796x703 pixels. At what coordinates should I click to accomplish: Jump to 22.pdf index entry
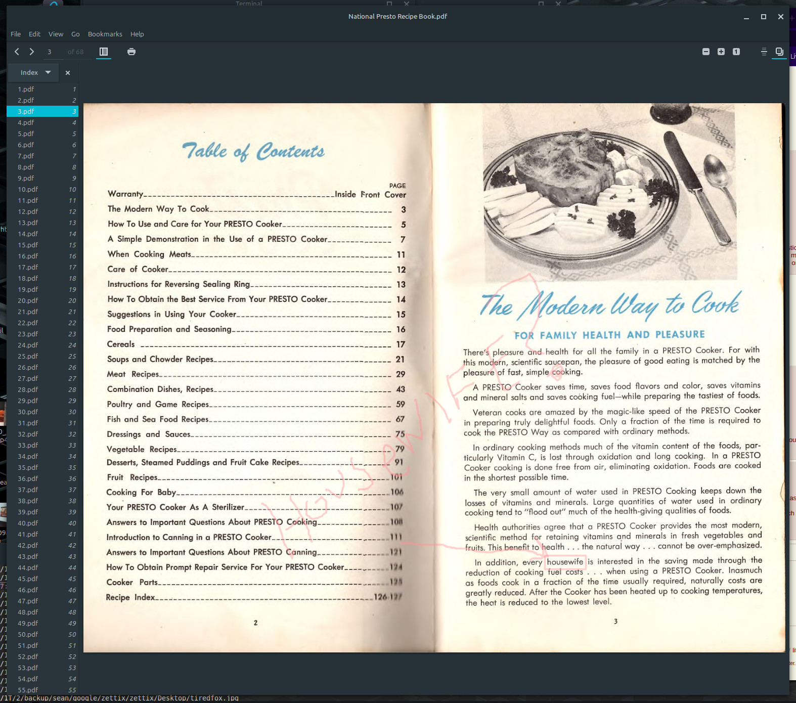click(42, 323)
